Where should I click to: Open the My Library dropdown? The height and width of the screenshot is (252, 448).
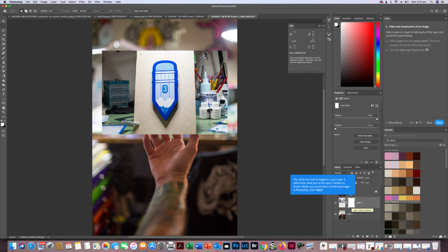[x=415, y=140]
